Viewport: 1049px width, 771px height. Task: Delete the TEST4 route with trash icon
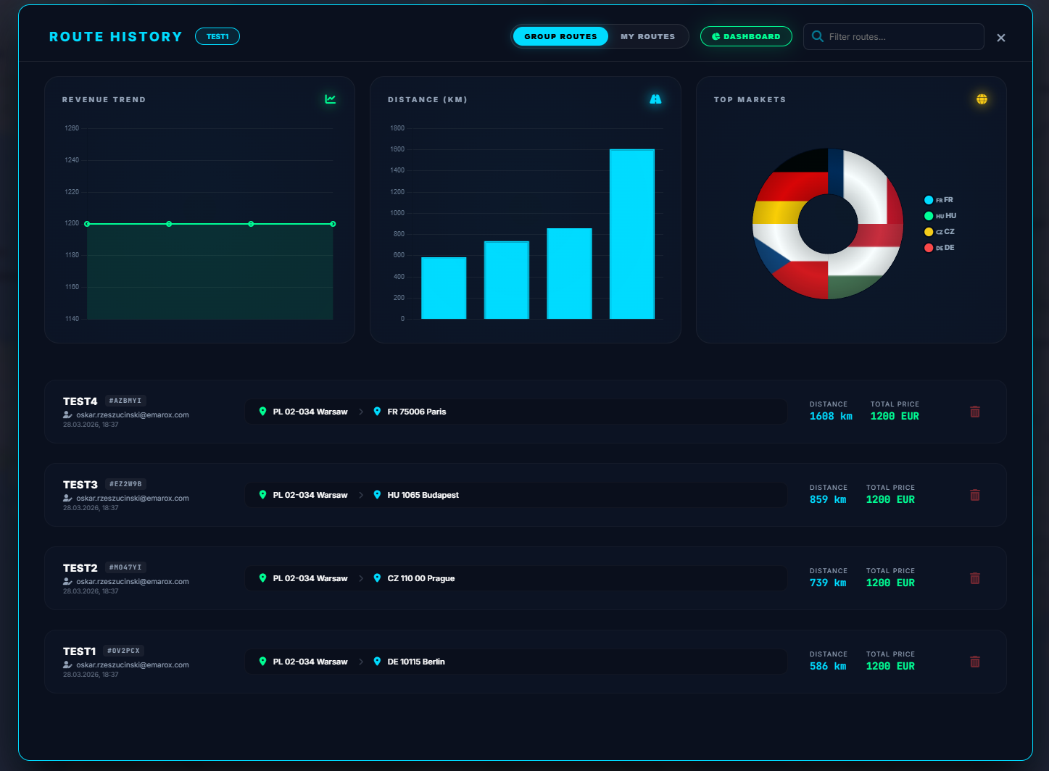(974, 412)
